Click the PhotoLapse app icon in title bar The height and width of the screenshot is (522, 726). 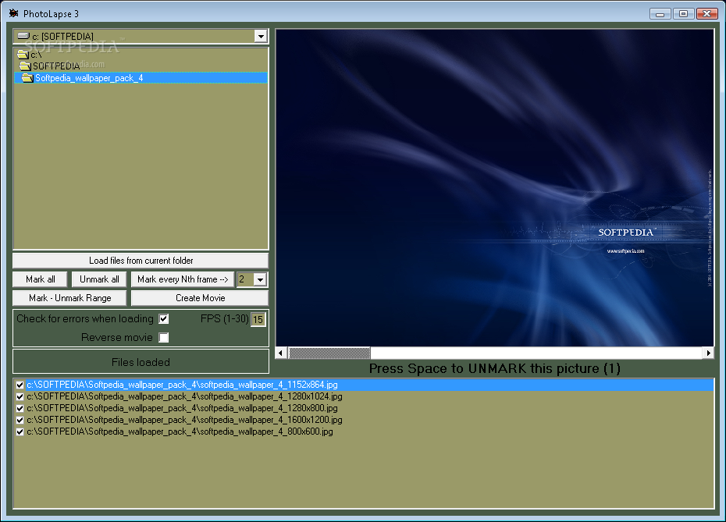[x=14, y=13]
